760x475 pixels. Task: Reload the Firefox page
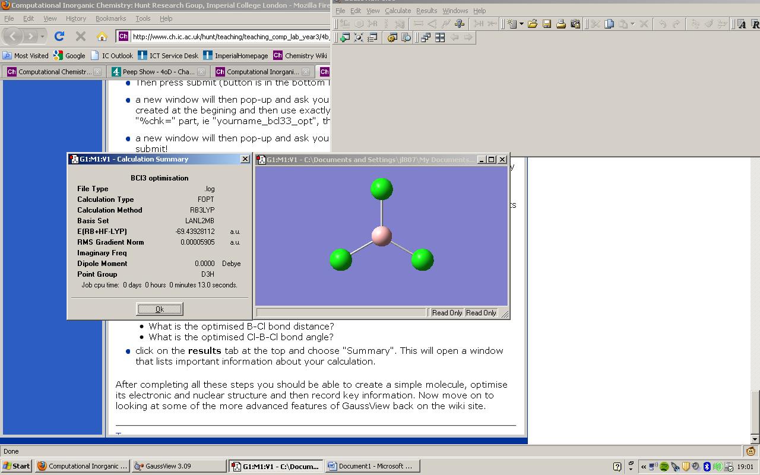pyautogui.click(x=59, y=37)
